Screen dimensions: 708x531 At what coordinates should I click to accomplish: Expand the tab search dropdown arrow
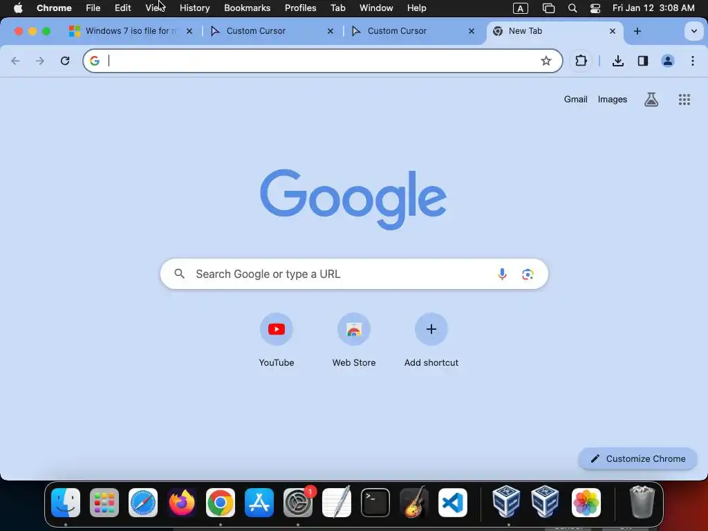(693, 31)
